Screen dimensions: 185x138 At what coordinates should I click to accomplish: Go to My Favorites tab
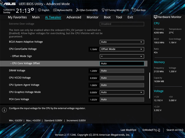pyautogui.click(x=17, y=17)
